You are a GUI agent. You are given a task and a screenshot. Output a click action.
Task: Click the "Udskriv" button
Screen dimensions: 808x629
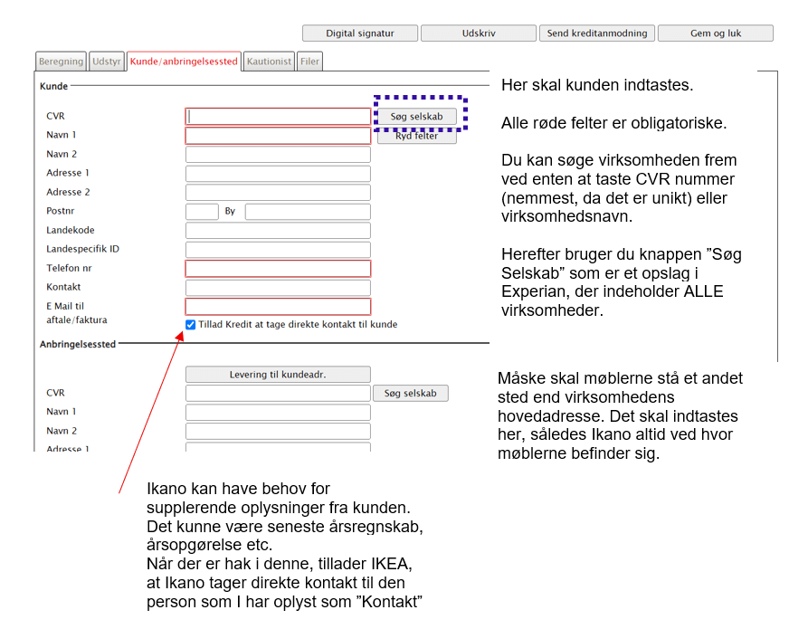point(478,33)
